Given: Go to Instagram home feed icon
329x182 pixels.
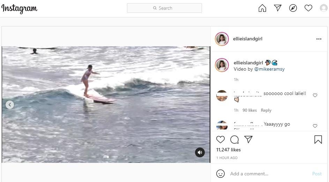Looking at the screenshot, I should [262, 8].
